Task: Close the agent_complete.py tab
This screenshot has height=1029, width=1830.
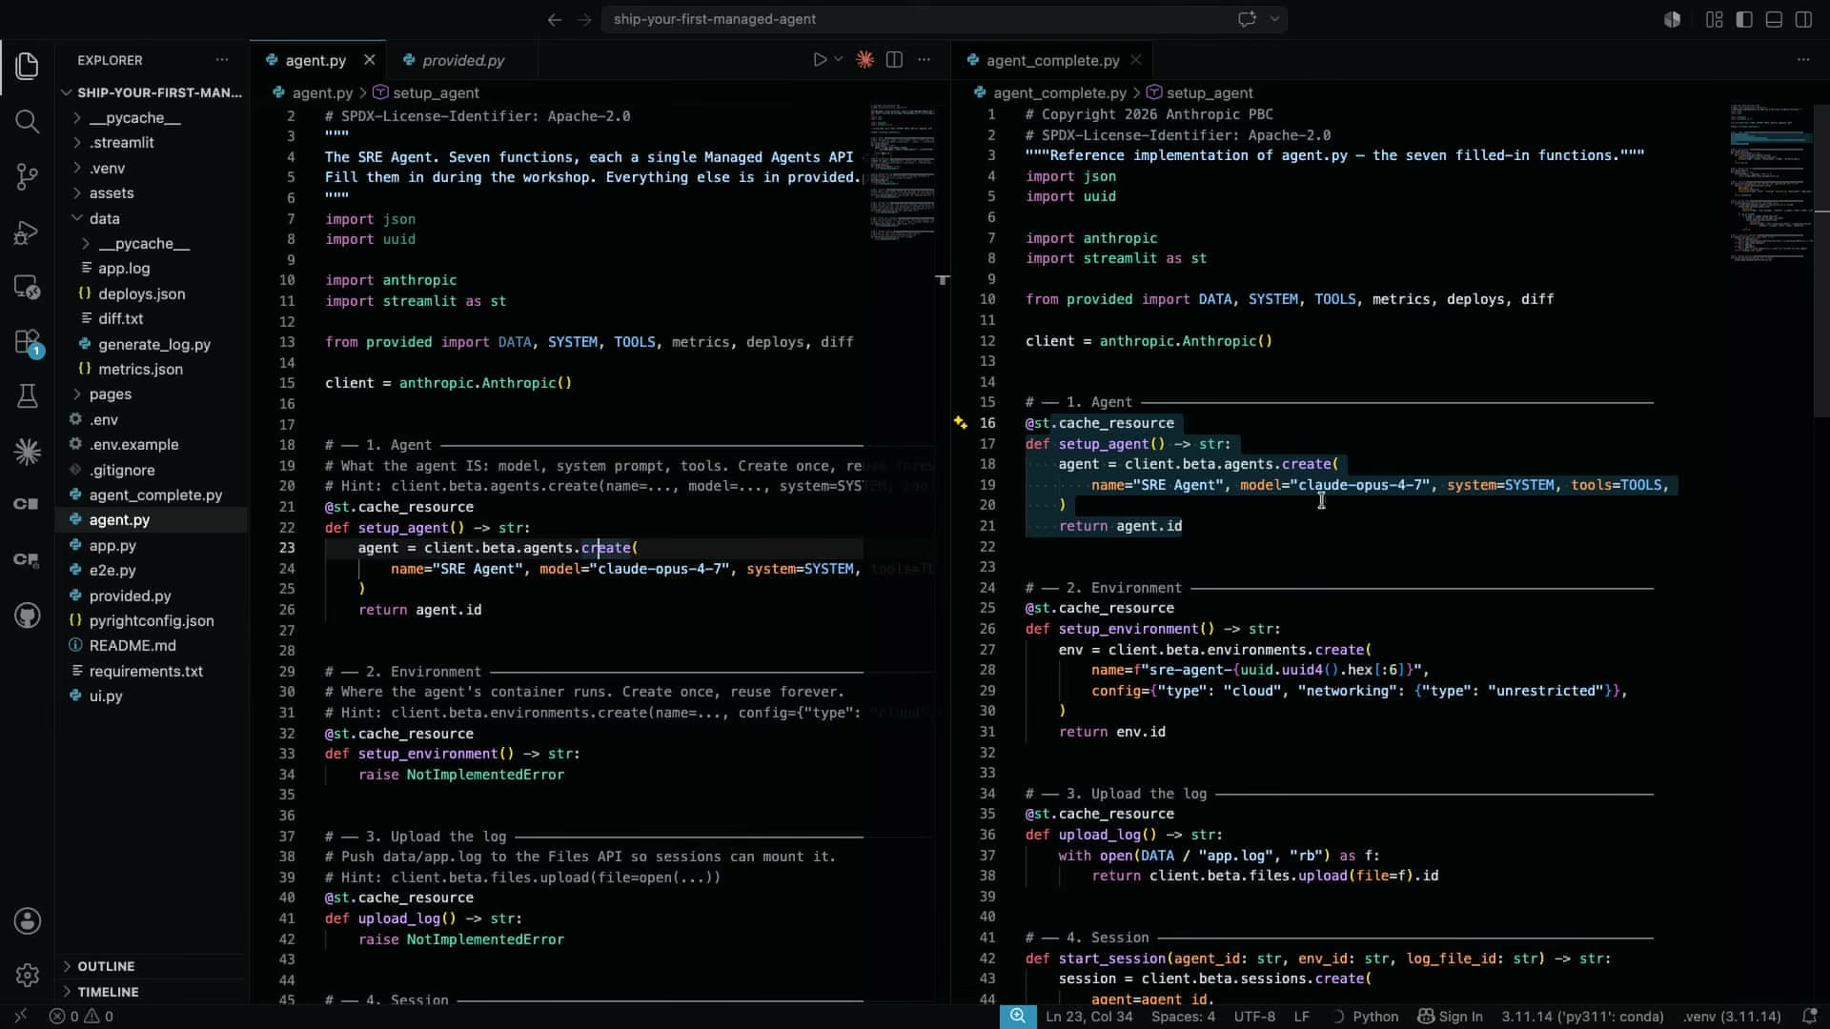Action: (x=1135, y=60)
